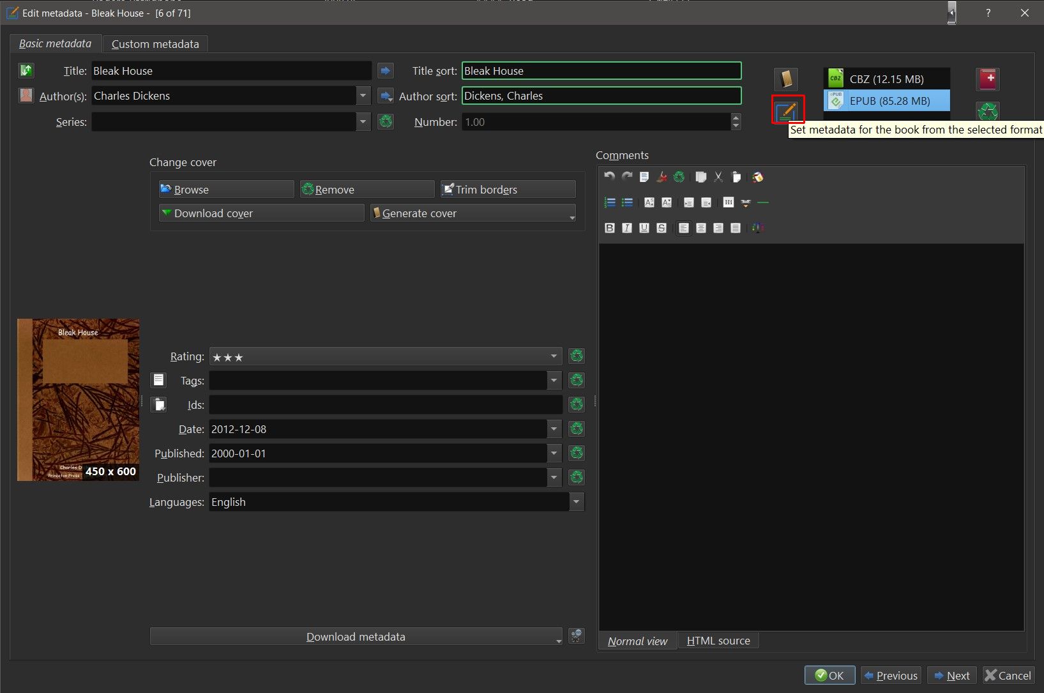Image resolution: width=1044 pixels, height=693 pixels.
Task: Redo the comments edit
Action: tap(627, 177)
